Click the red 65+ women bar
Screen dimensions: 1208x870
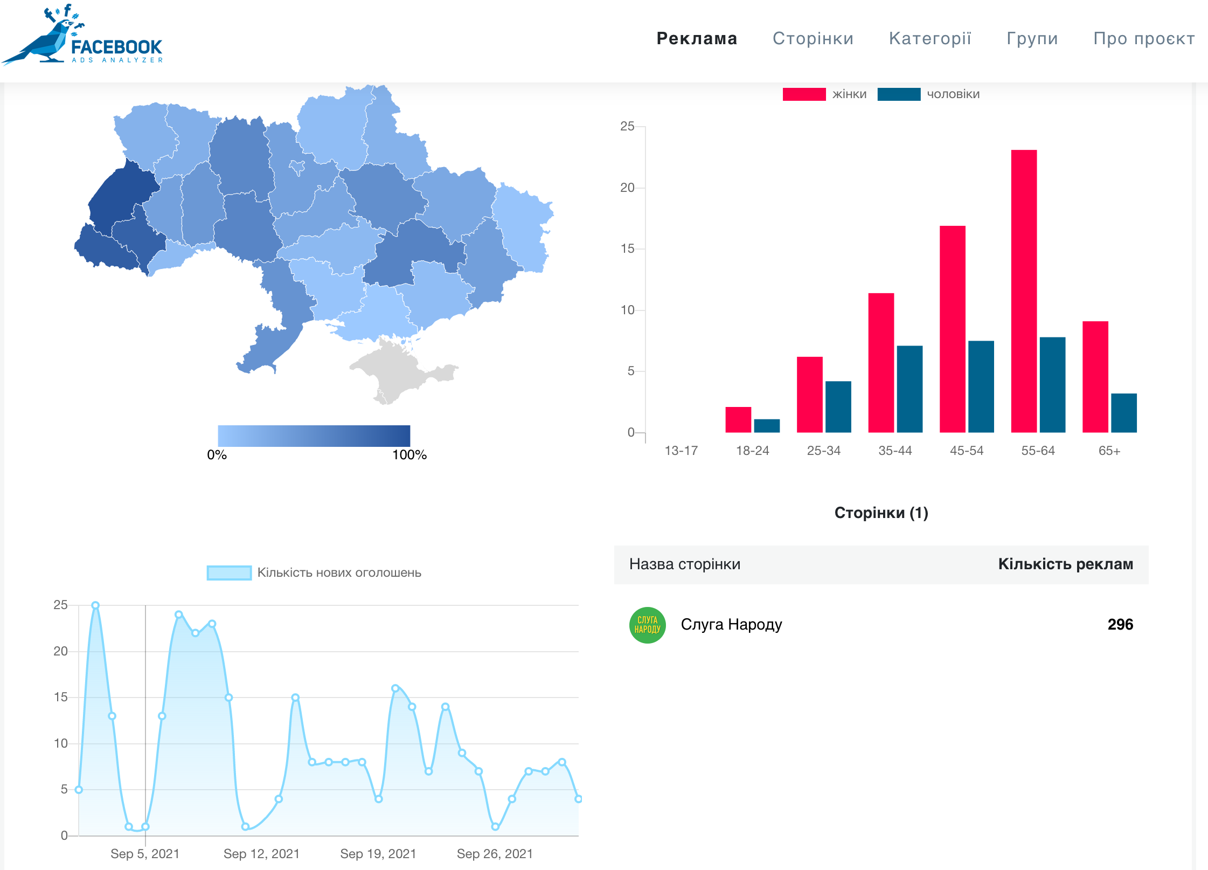click(x=1095, y=377)
